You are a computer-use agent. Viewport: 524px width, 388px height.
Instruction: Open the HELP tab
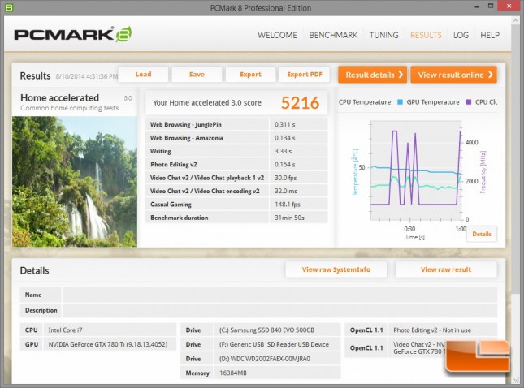(490, 35)
